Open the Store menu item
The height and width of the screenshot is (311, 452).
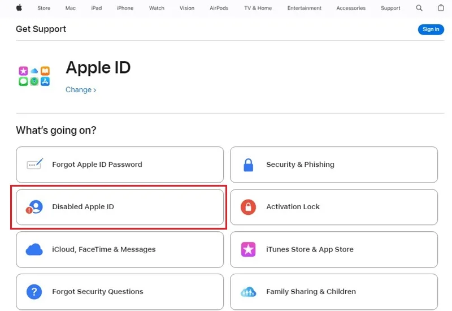[44, 8]
